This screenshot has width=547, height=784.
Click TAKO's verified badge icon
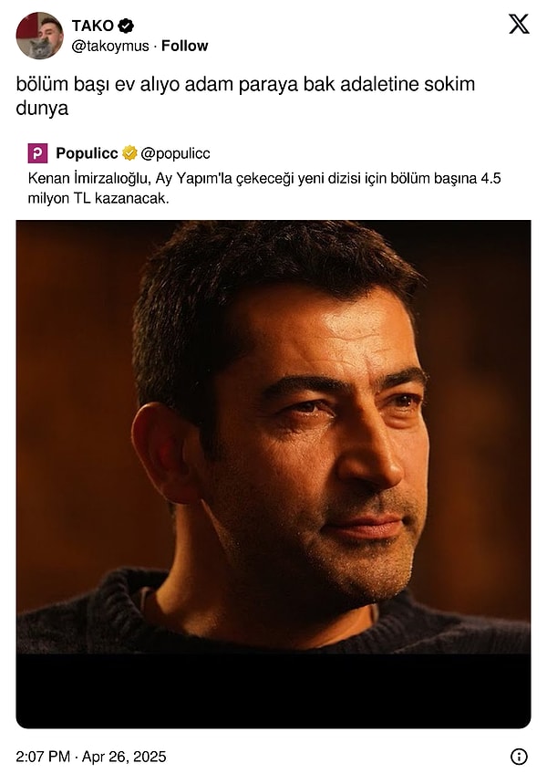pos(126,25)
